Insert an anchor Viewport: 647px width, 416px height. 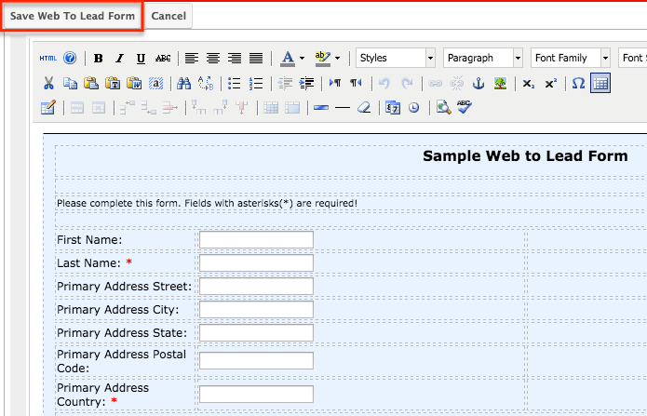click(x=479, y=84)
